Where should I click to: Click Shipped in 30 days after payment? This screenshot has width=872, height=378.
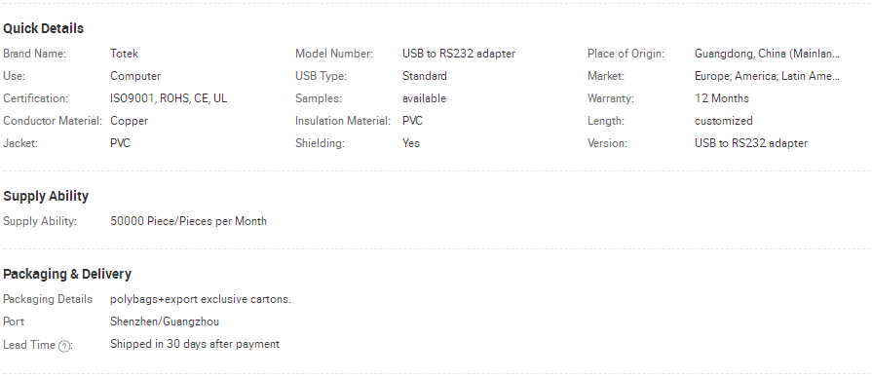pyautogui.click(x=195, y=344)
